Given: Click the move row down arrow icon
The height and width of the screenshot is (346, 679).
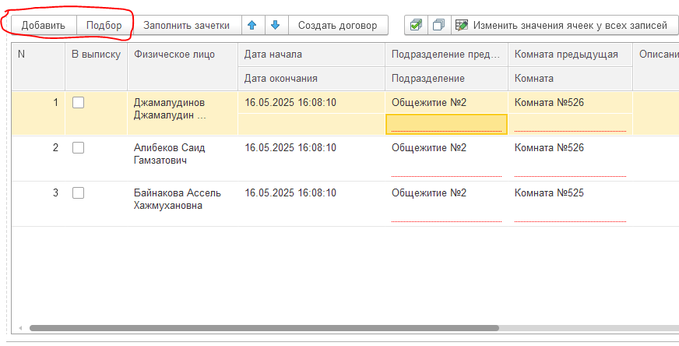Looking at the screenshot, I should tap(276, 25).
